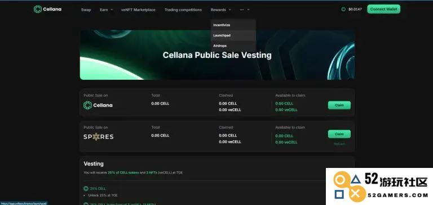
Task: Open the veNFT Marketplace page
Action: pyautogui.click(x=138, y=10)
